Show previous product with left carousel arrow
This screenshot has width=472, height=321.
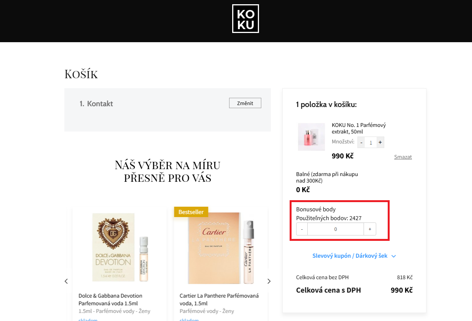[x=66, y=281]
